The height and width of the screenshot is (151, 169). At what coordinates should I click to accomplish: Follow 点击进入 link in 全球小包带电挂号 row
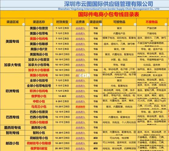tap(80, 86)
